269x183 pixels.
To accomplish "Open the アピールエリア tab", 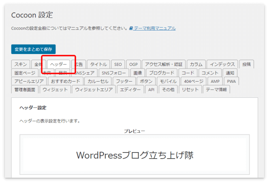I will tap(29, 81).
